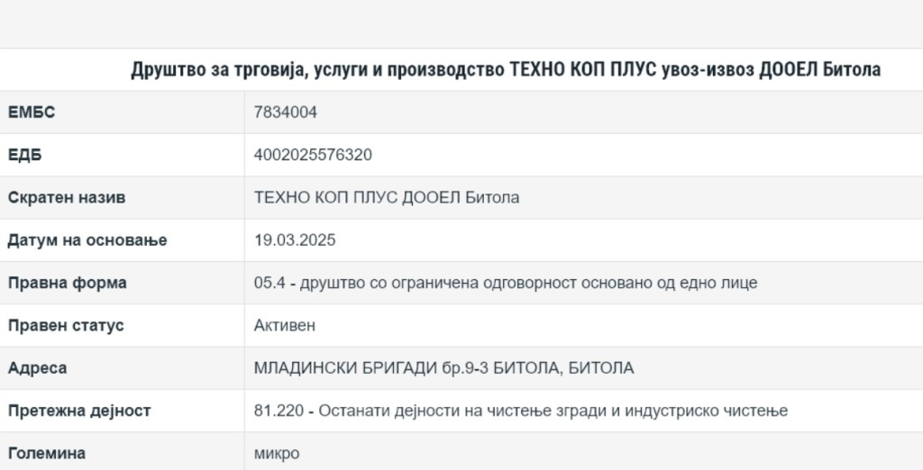Click the Претежна дејност label
Image resolution: width=923 pixels, height=470 pixels.
(79, 411)
